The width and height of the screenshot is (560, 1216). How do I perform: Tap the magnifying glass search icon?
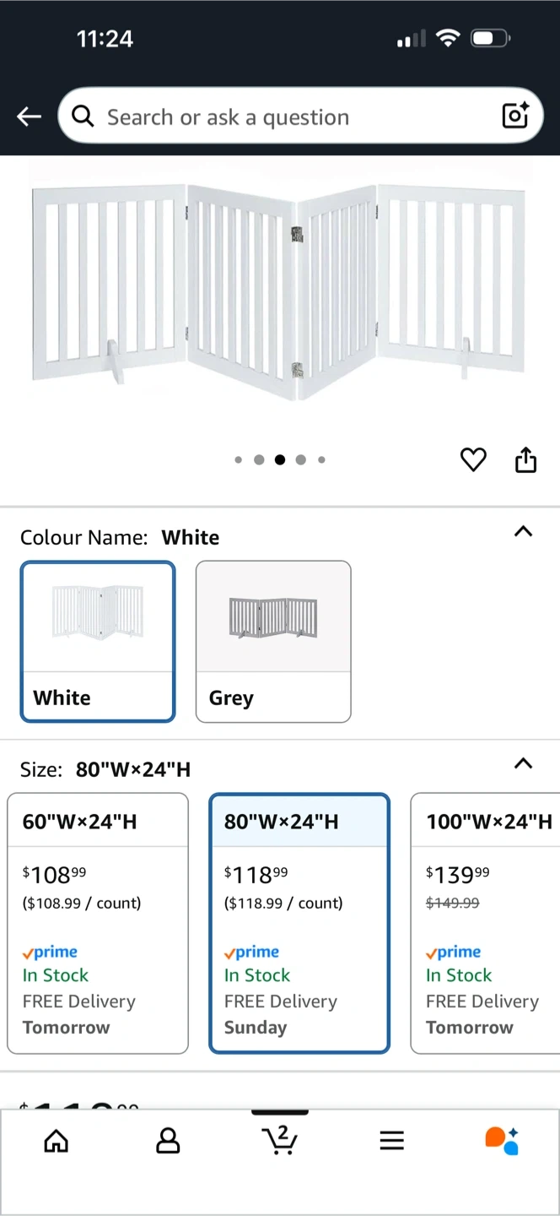[x=83, y=117]
